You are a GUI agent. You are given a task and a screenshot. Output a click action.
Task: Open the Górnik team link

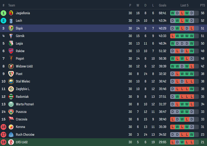[x=20, y=36]
